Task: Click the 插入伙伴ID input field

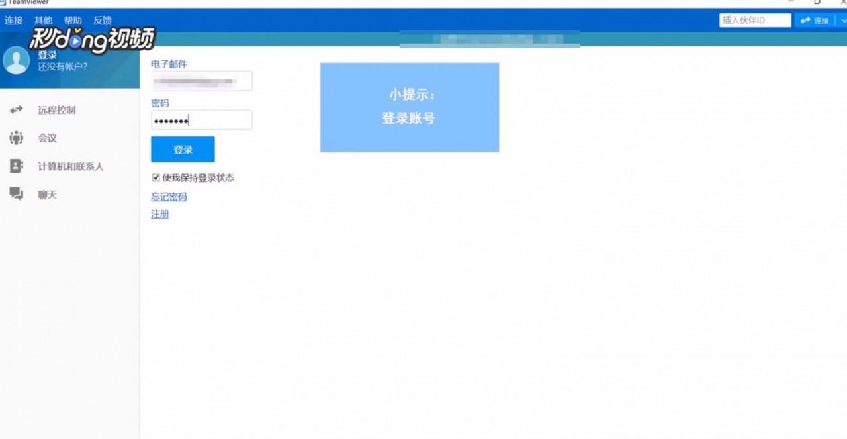Action: pyautogui.click(x=754, y=20)
